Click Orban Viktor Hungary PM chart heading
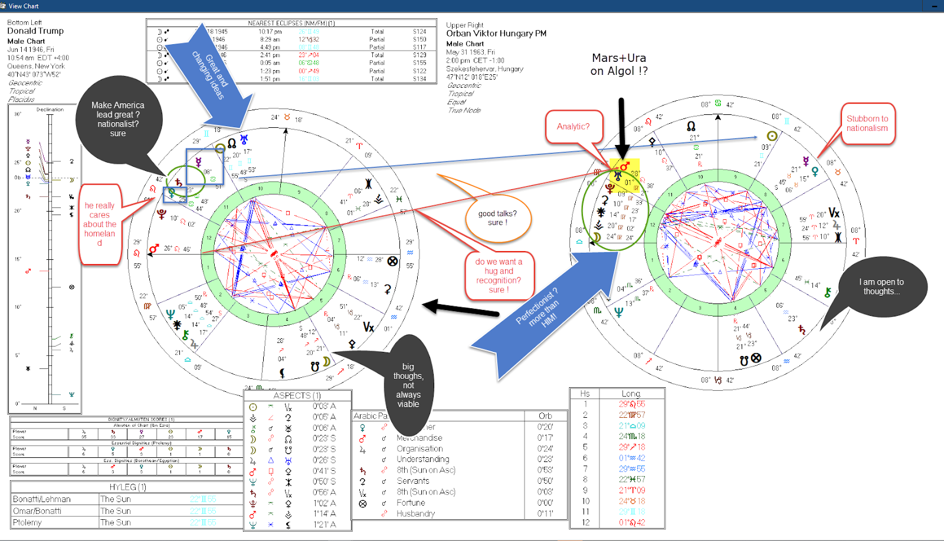The image size is (944, 541). [x=496, y=34]
